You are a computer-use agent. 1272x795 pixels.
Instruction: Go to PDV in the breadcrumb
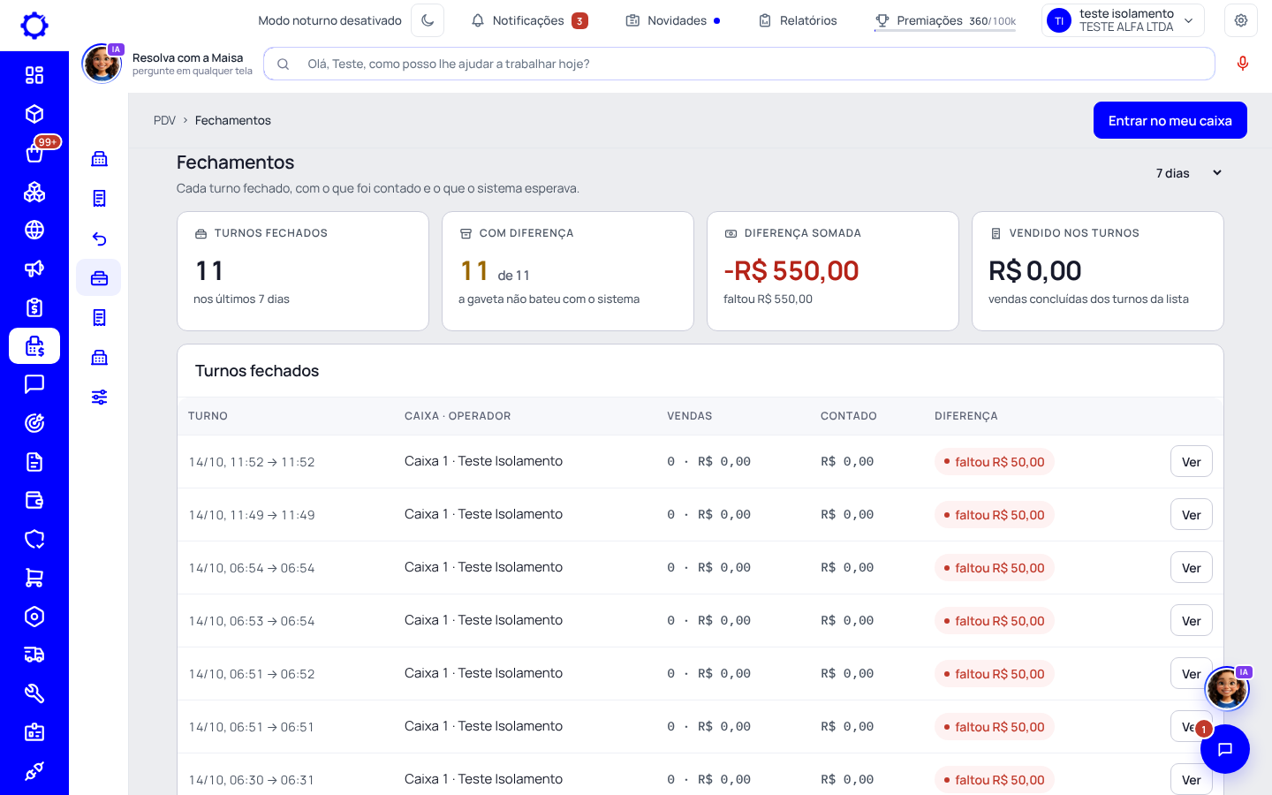164,120
